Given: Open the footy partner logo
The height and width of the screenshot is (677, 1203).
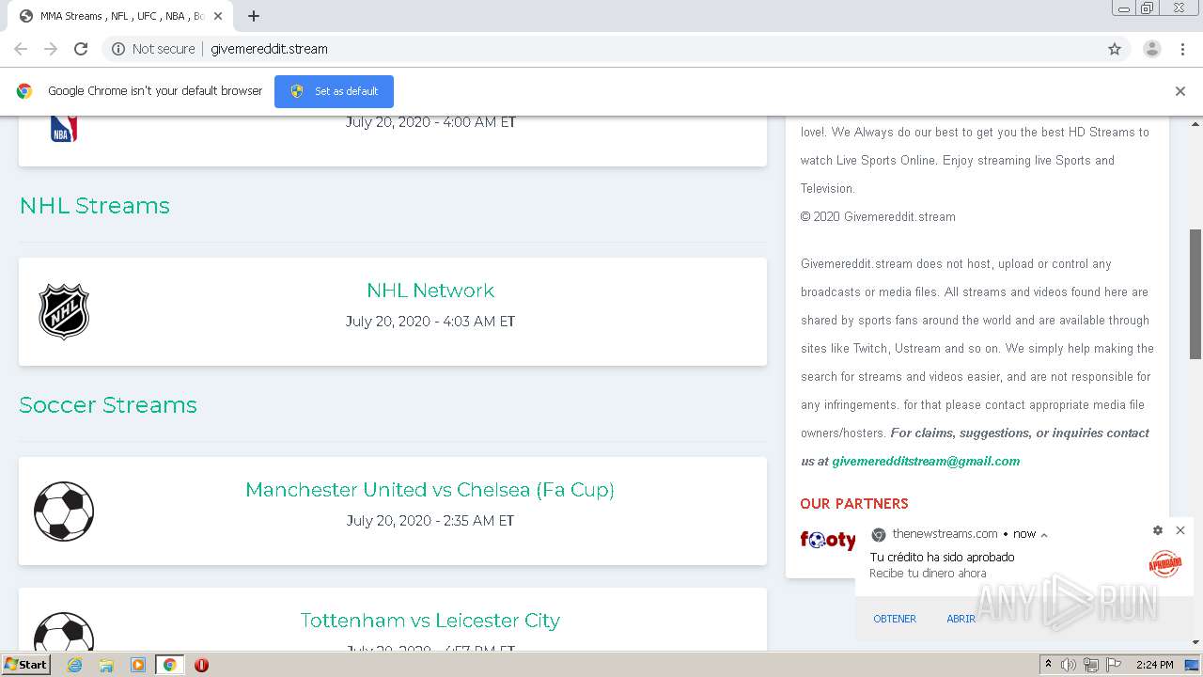Looking at the screenshot, I should coord(828,540).
